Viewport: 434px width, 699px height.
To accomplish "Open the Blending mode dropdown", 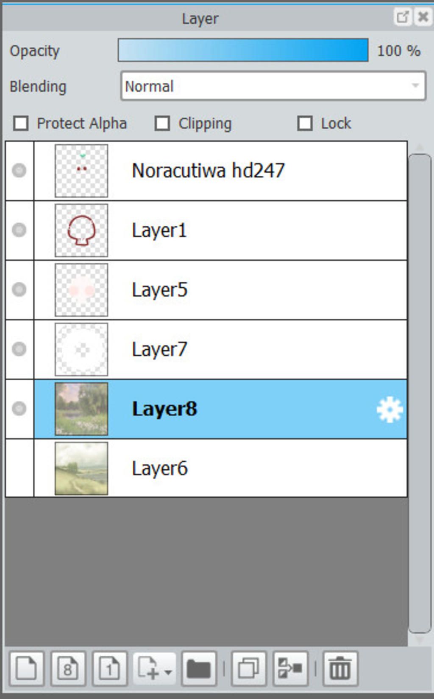I will click(x=273, y=86).
